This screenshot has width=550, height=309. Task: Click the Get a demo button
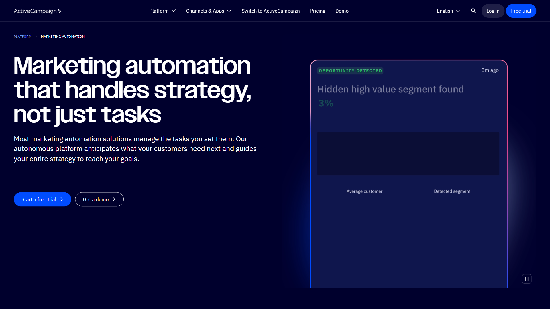click(x=99, y=199)
